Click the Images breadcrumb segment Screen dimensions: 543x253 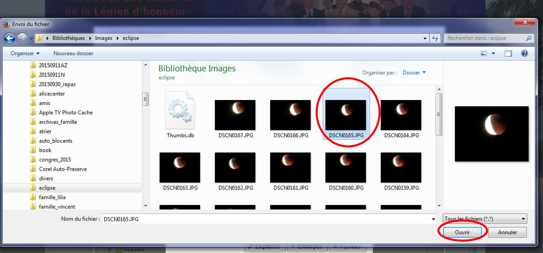[103, 38]
